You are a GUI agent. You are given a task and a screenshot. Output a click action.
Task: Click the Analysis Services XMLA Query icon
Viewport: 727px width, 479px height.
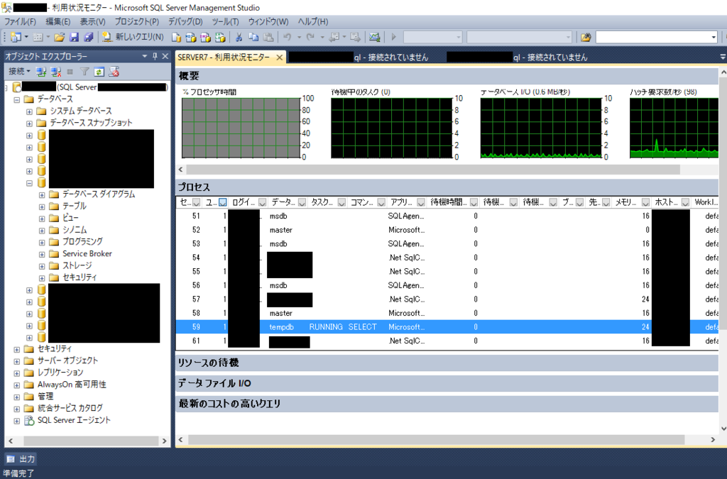coord(220,37)
